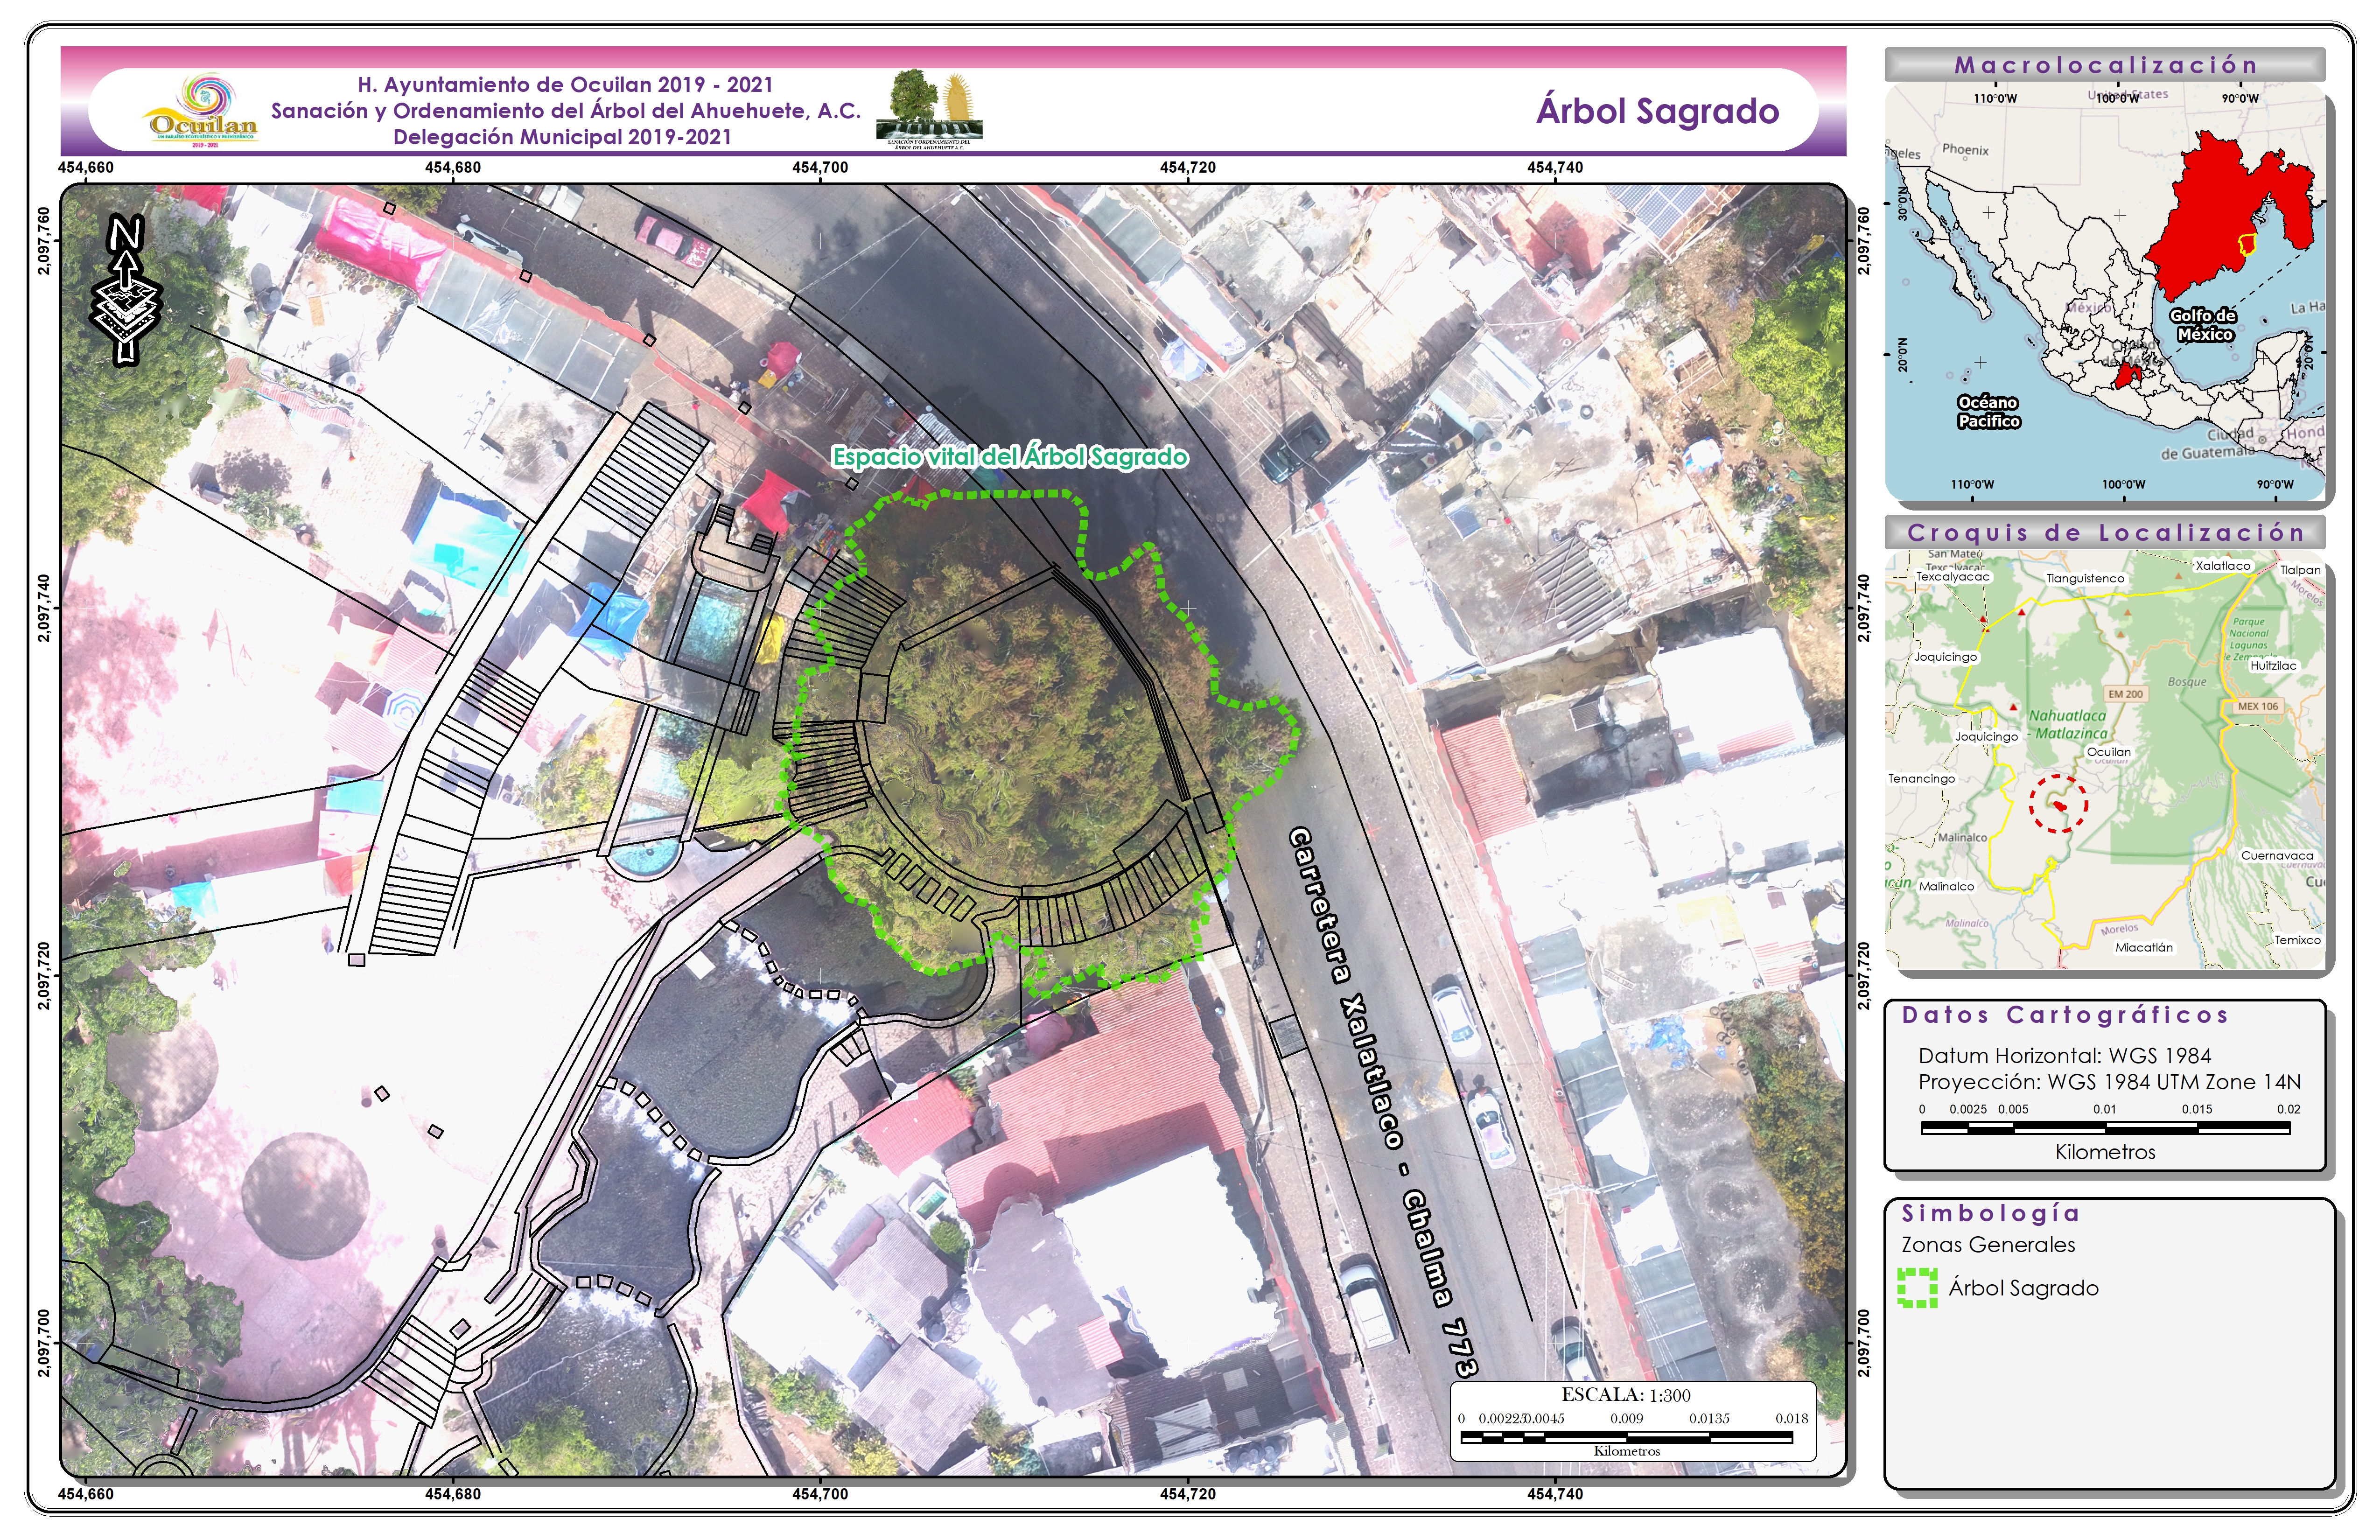The height and width of the screenshot is (1540, 2380).
Task: Click the green dashed Árbol Sagrado legend symbol
Action: (x=1917, y=1288)
